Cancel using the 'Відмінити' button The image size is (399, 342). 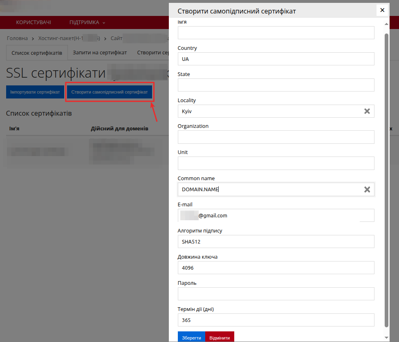coord(219,338)
